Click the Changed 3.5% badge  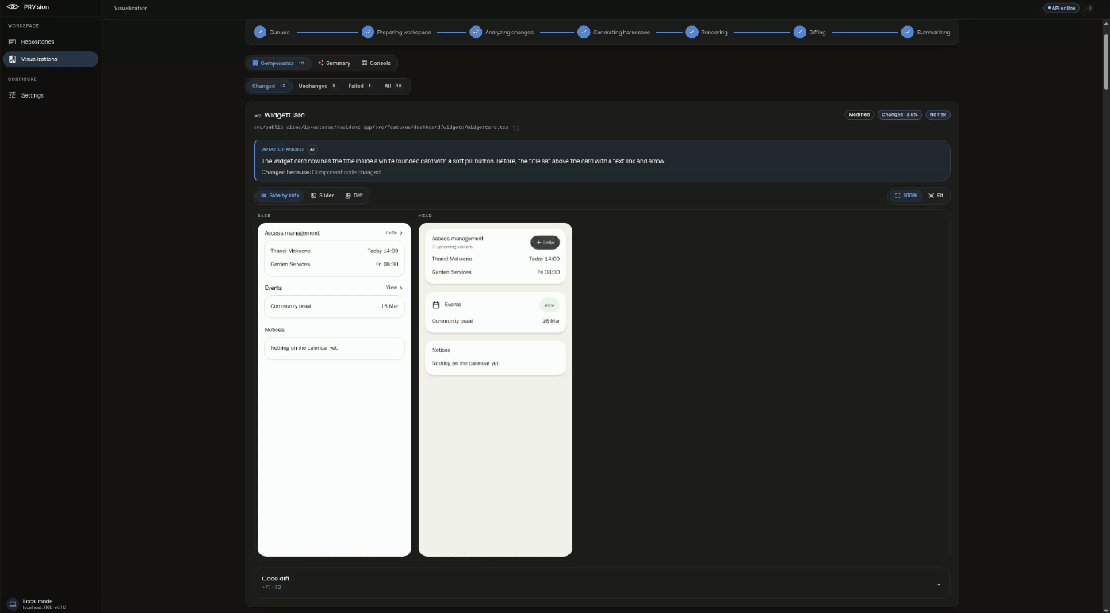coord(900,115)
